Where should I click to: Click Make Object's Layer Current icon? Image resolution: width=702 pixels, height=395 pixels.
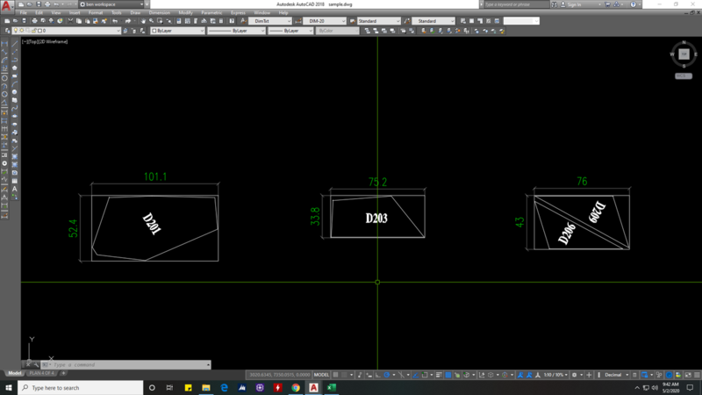pyautogui.click(x=125, y=31)
